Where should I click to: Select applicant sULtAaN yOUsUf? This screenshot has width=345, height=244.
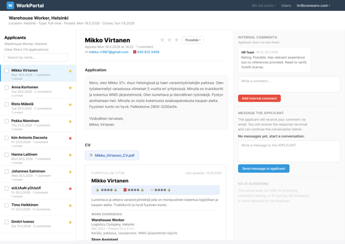coord(38,191)
